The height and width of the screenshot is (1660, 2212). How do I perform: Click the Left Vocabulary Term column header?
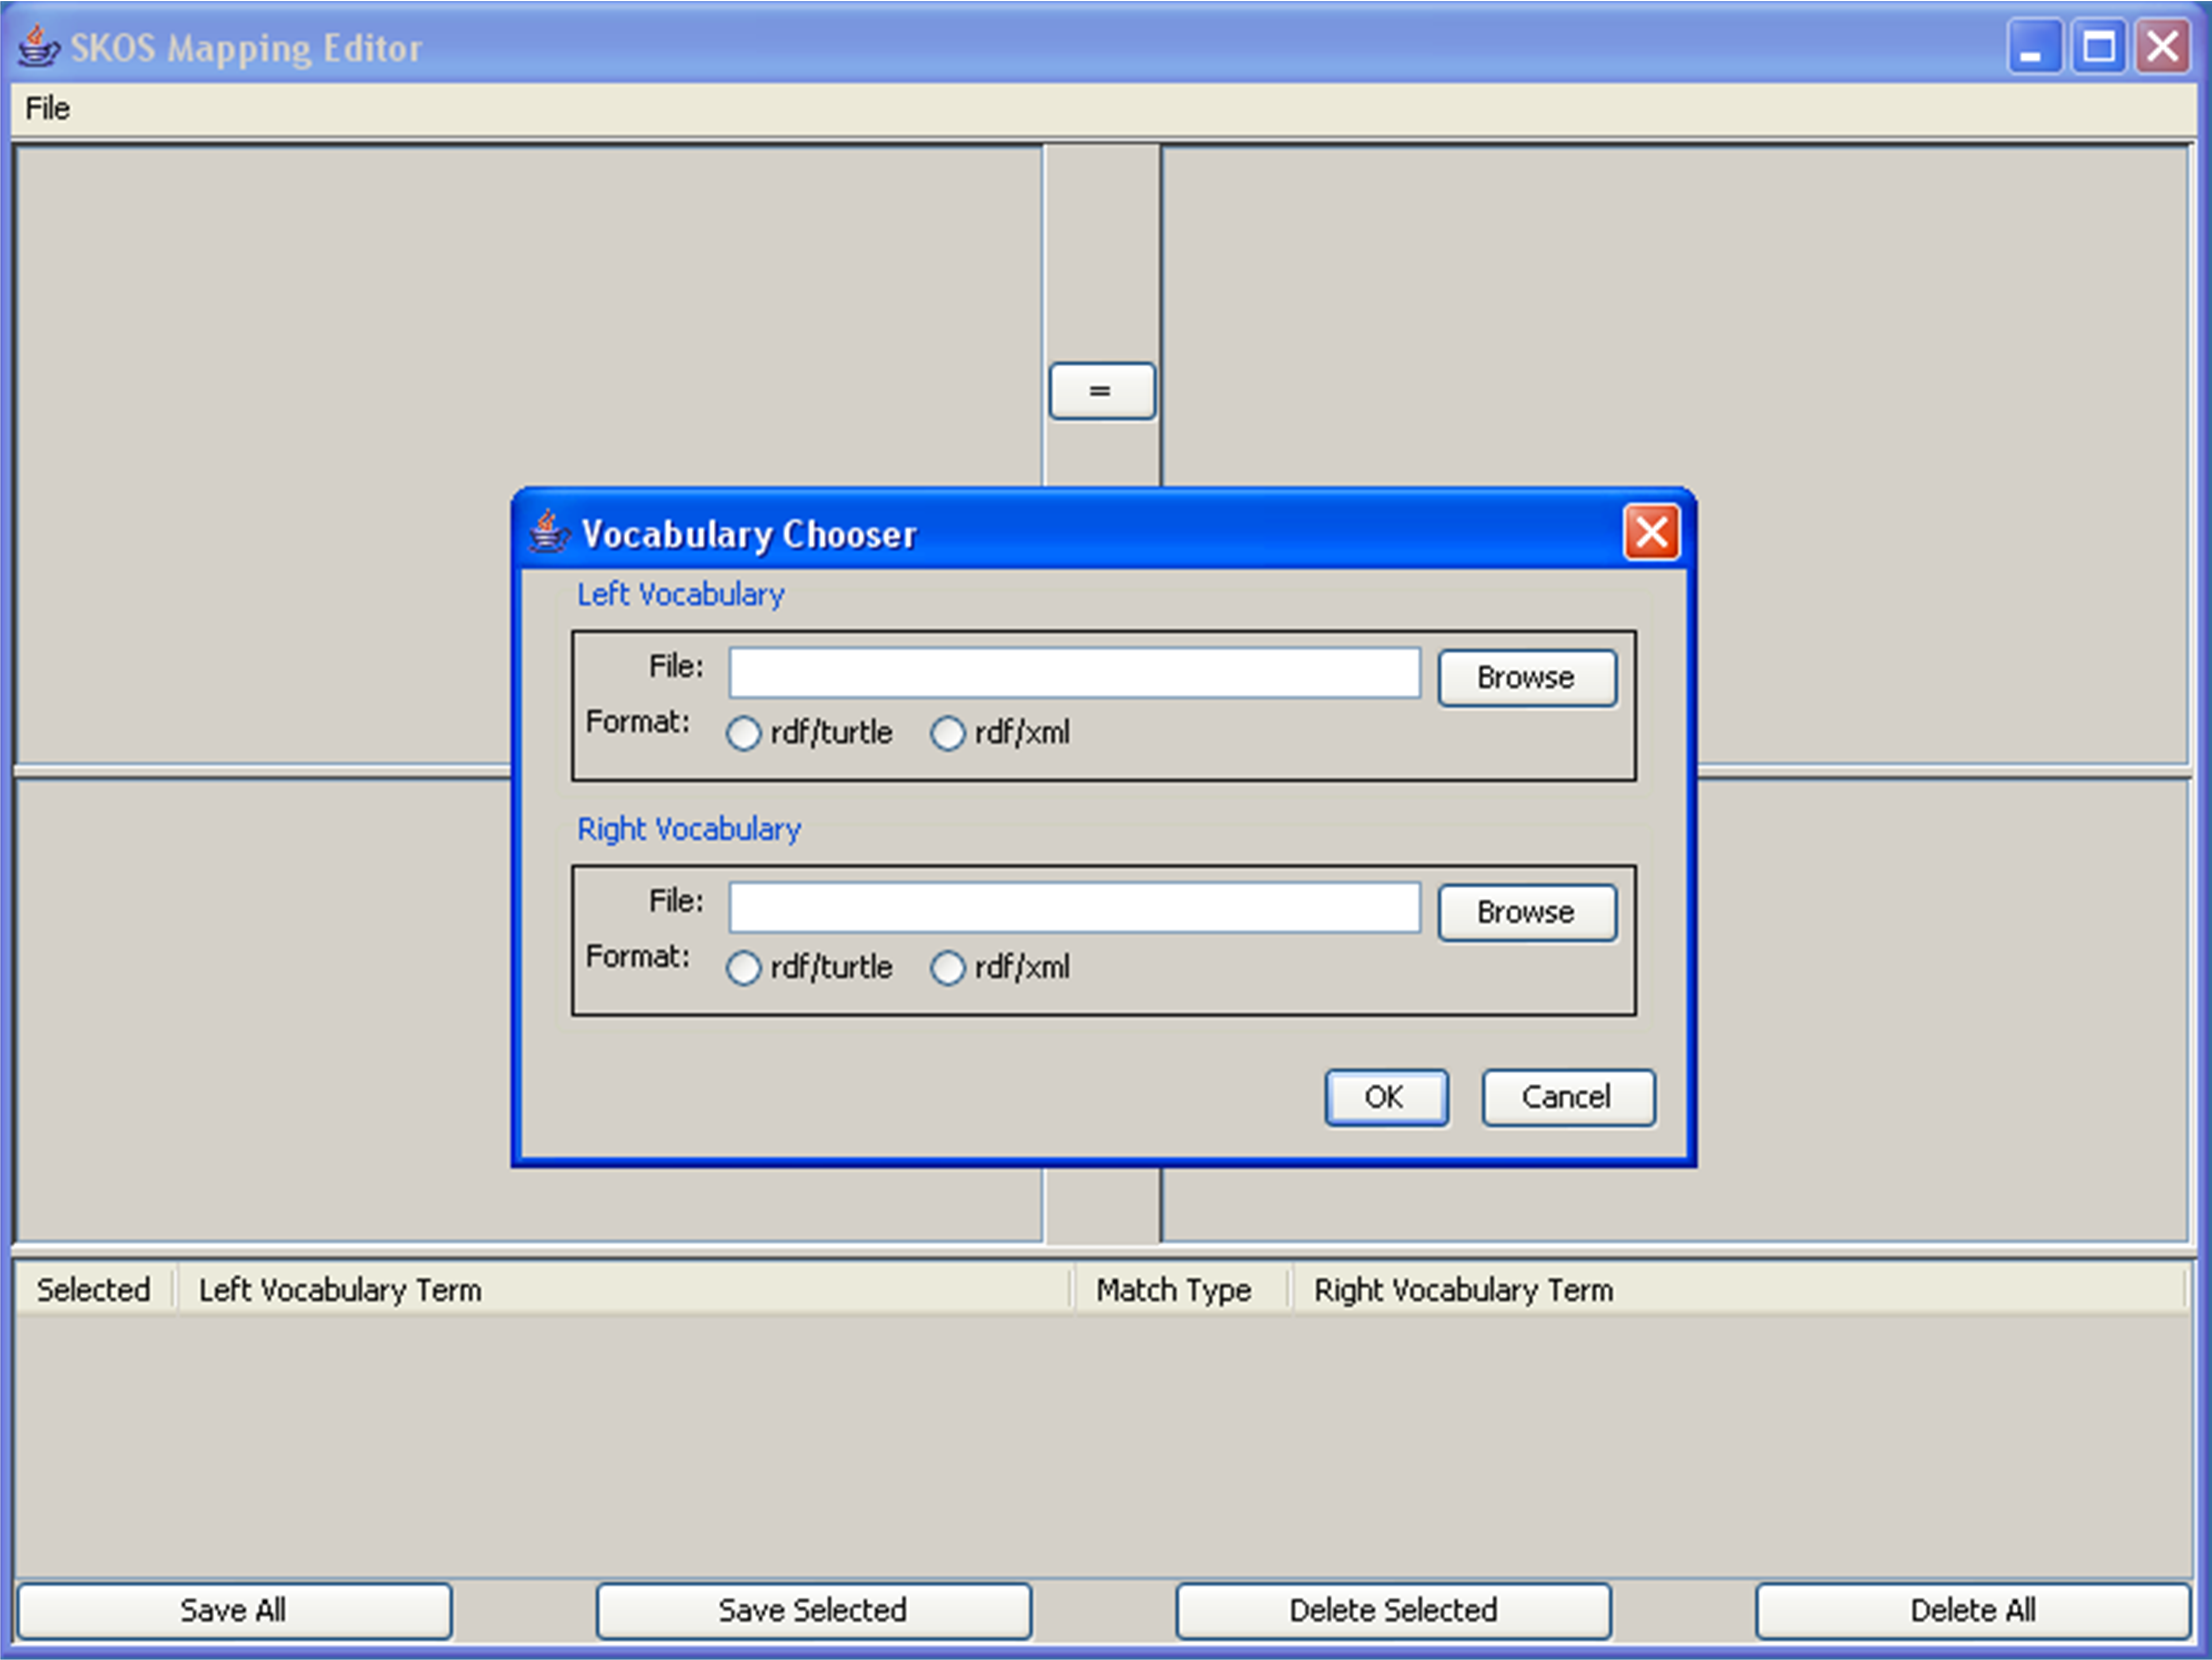(x=340, y=1290)
